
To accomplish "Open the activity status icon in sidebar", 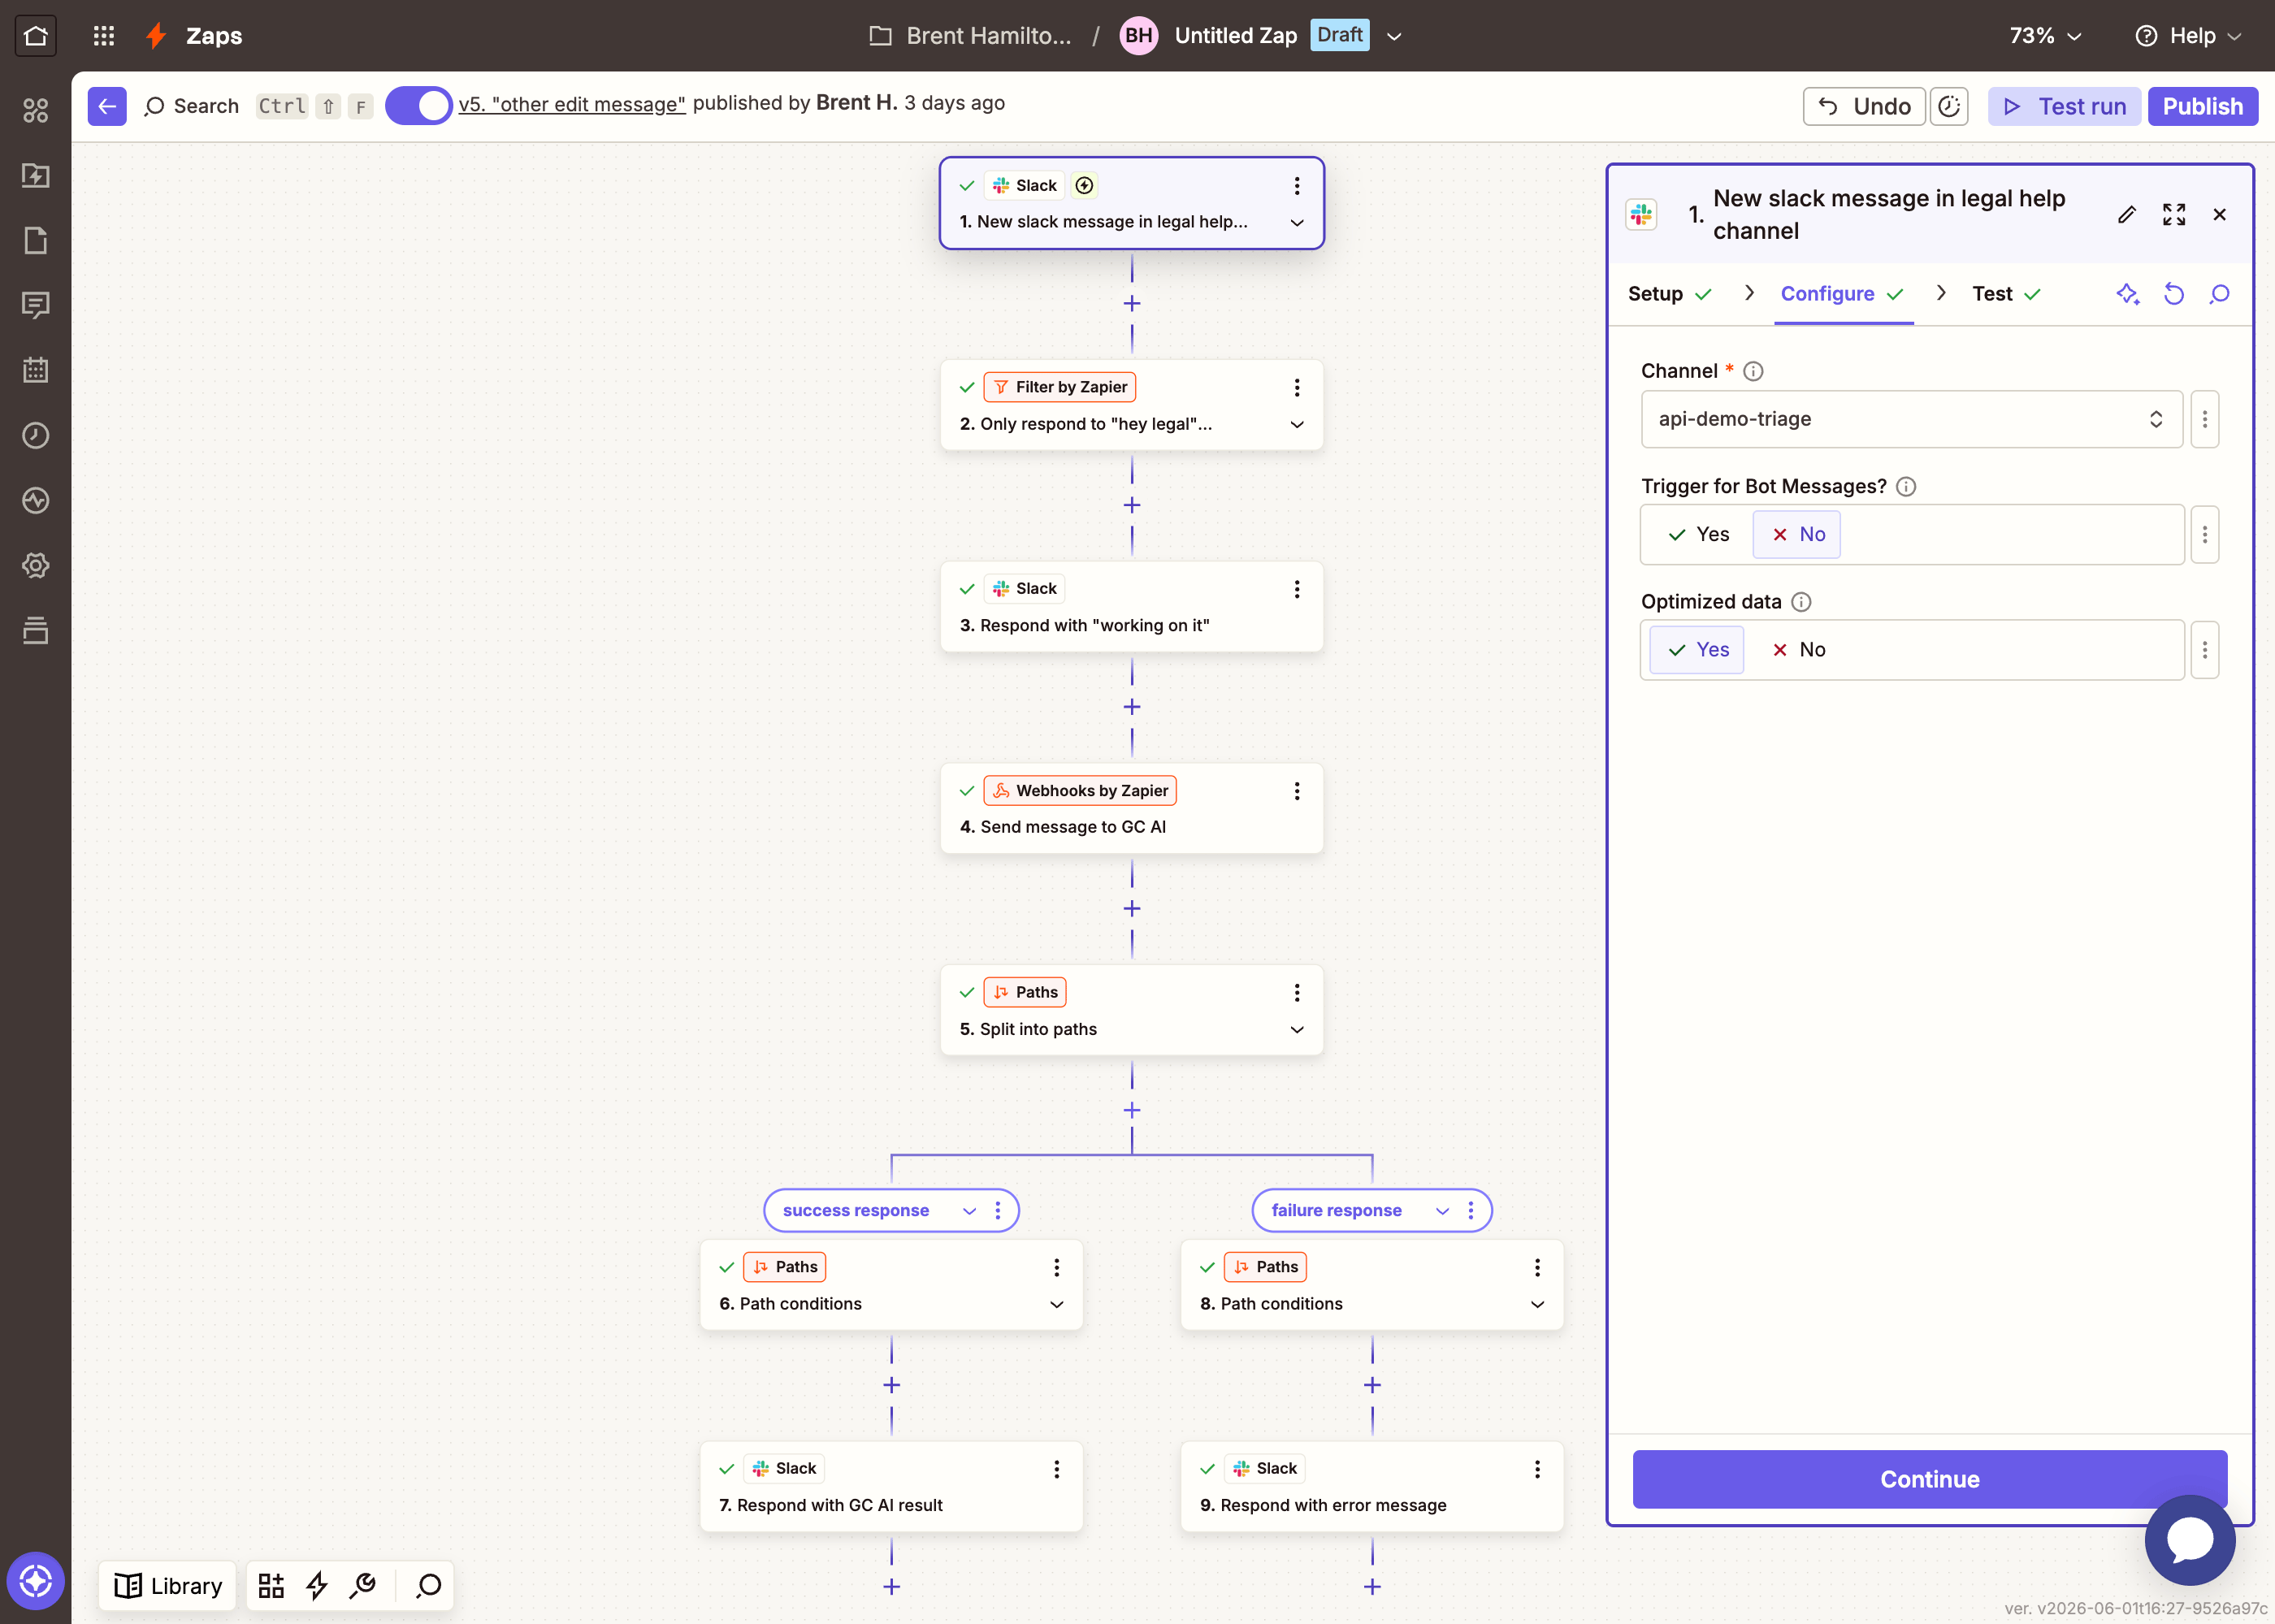I will click(x=36, y=500).
